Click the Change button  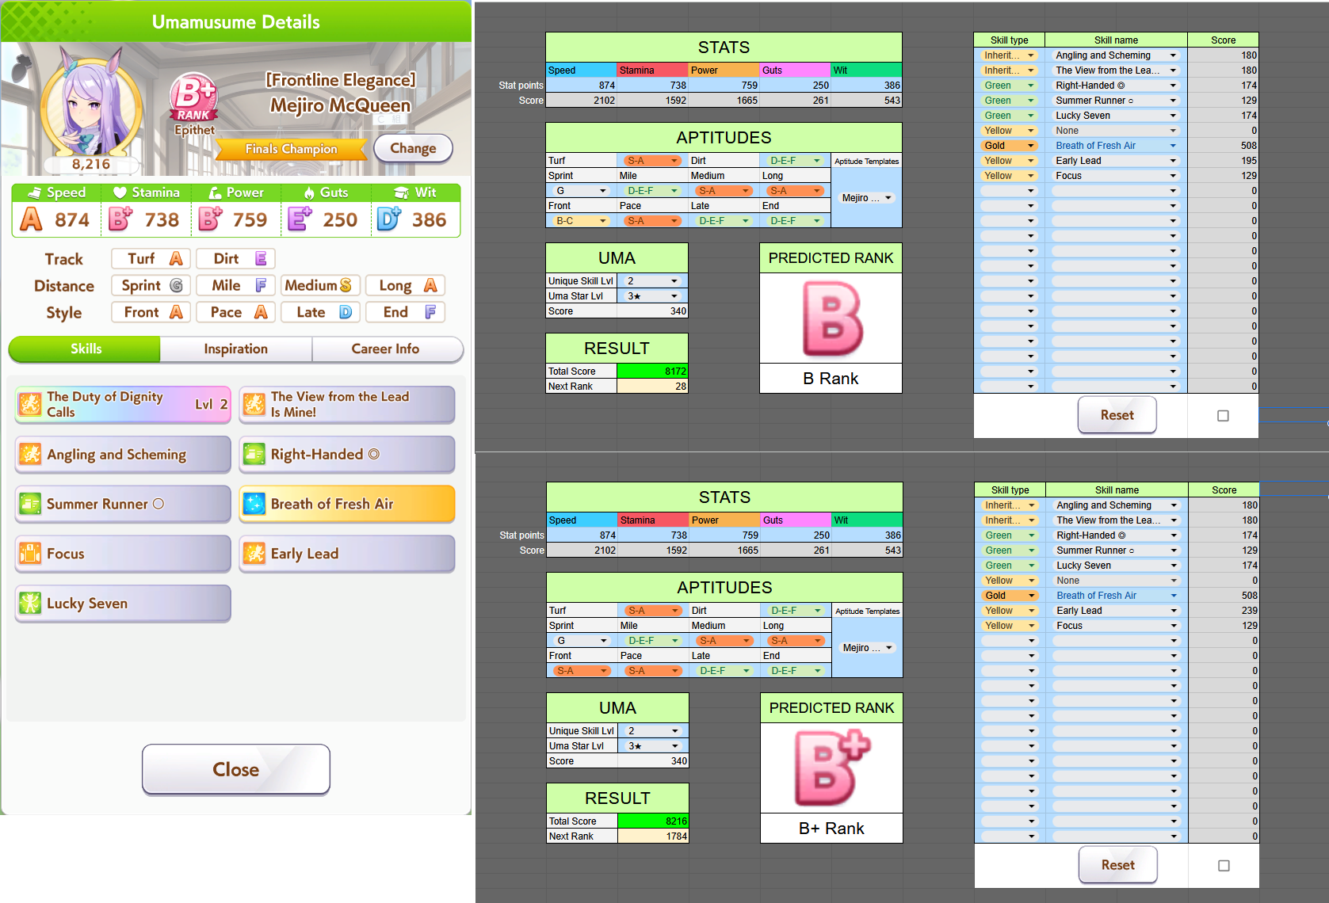click(x=413, y=148)
